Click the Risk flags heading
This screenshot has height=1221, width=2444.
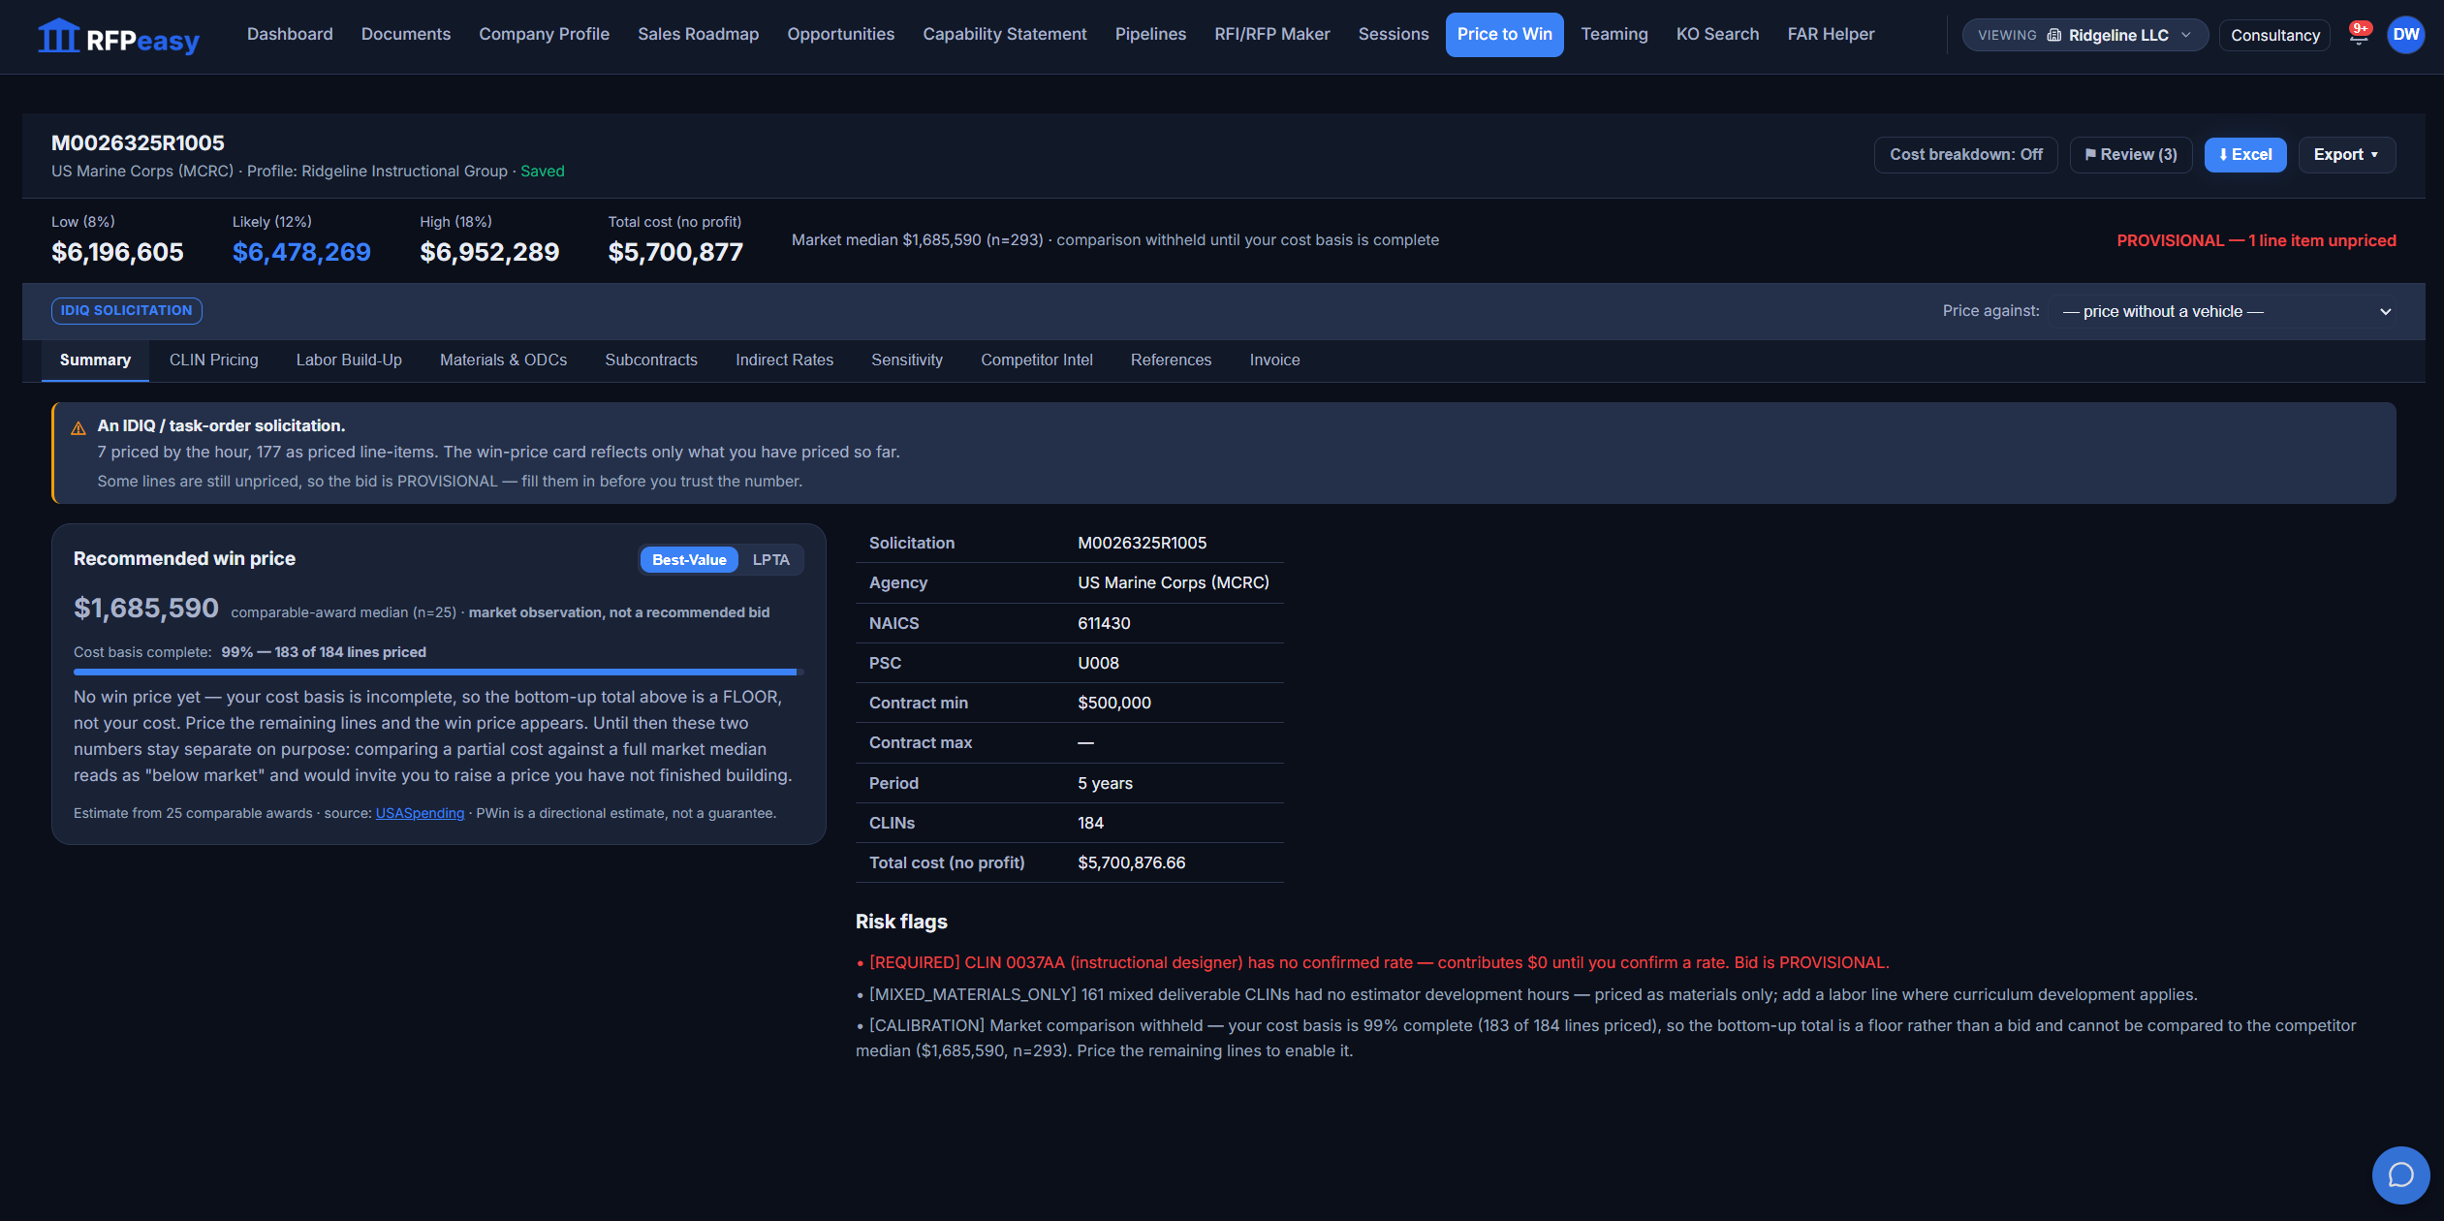coord(901,922)
